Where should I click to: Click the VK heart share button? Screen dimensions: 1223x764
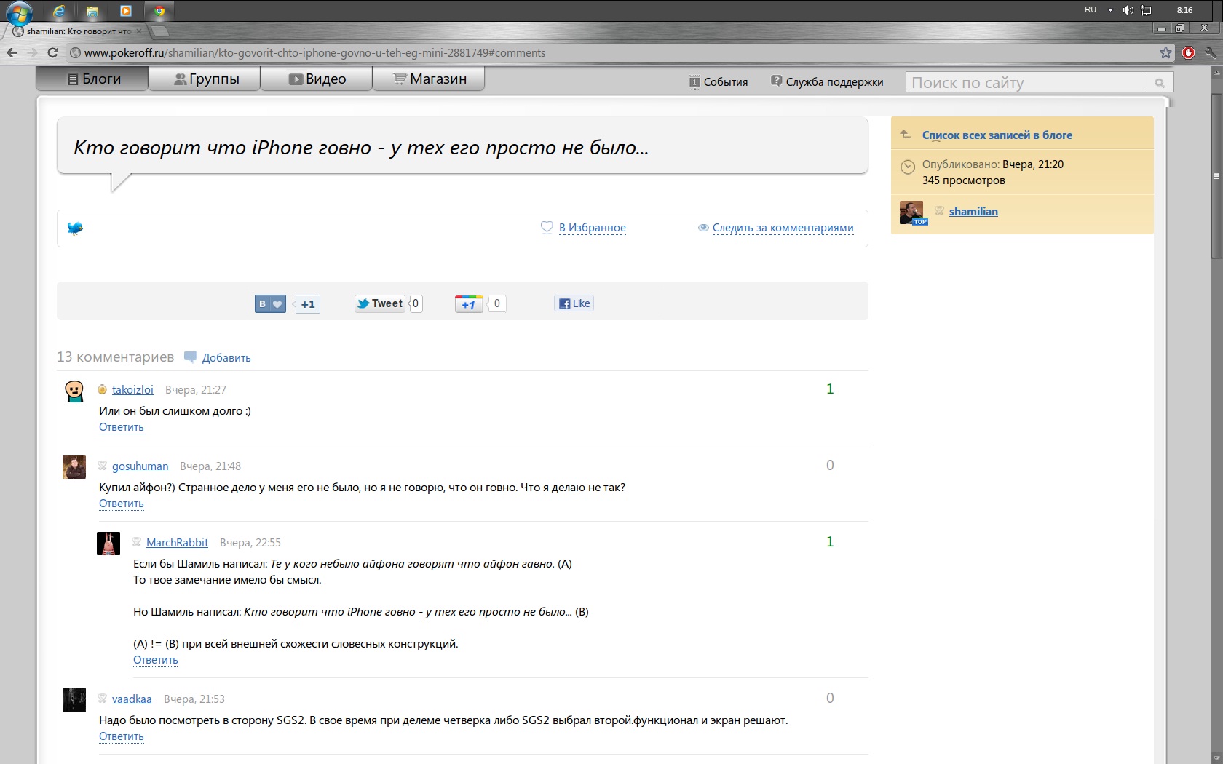pos(270,303)
